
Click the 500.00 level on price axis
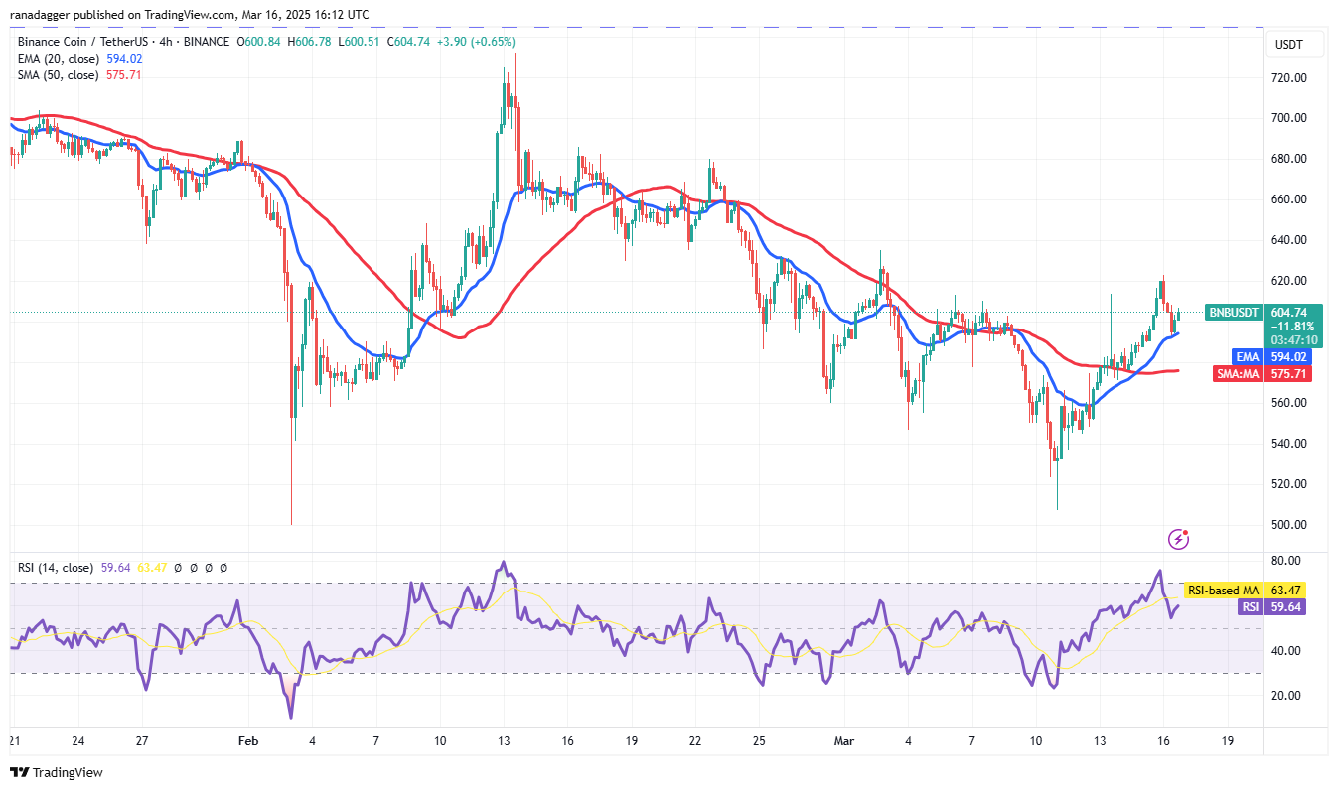tap(1290, 525)
